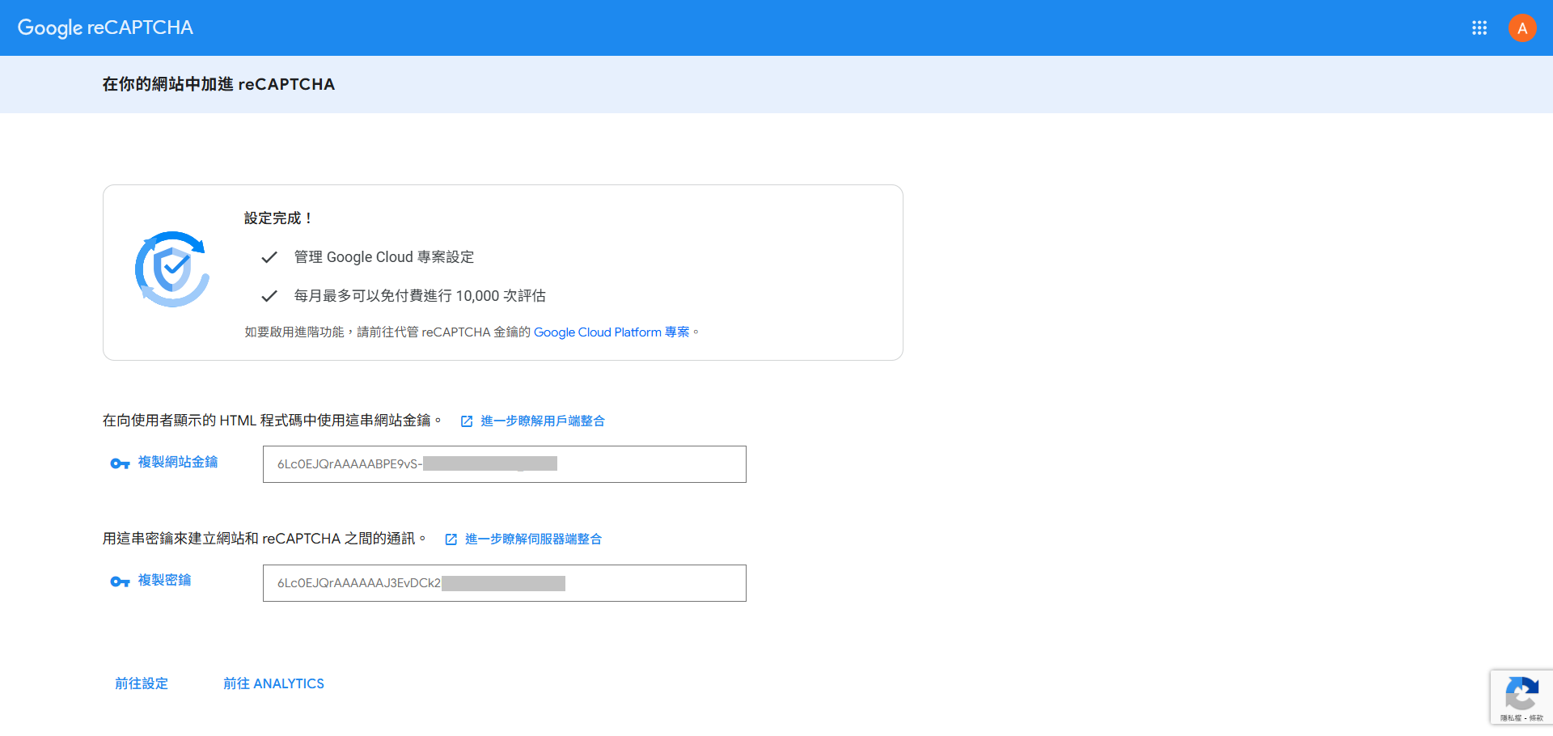Click the external-link icon beside 進一步瞭解伺服器端整合
This screenshot has width=1553, height=736.
pos(451,539)
